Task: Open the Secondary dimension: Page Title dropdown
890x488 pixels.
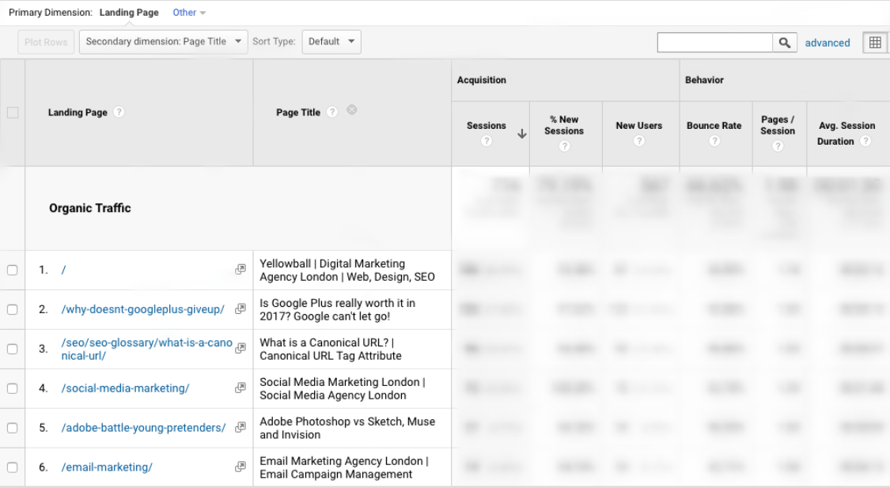Action: pos(162,42)
